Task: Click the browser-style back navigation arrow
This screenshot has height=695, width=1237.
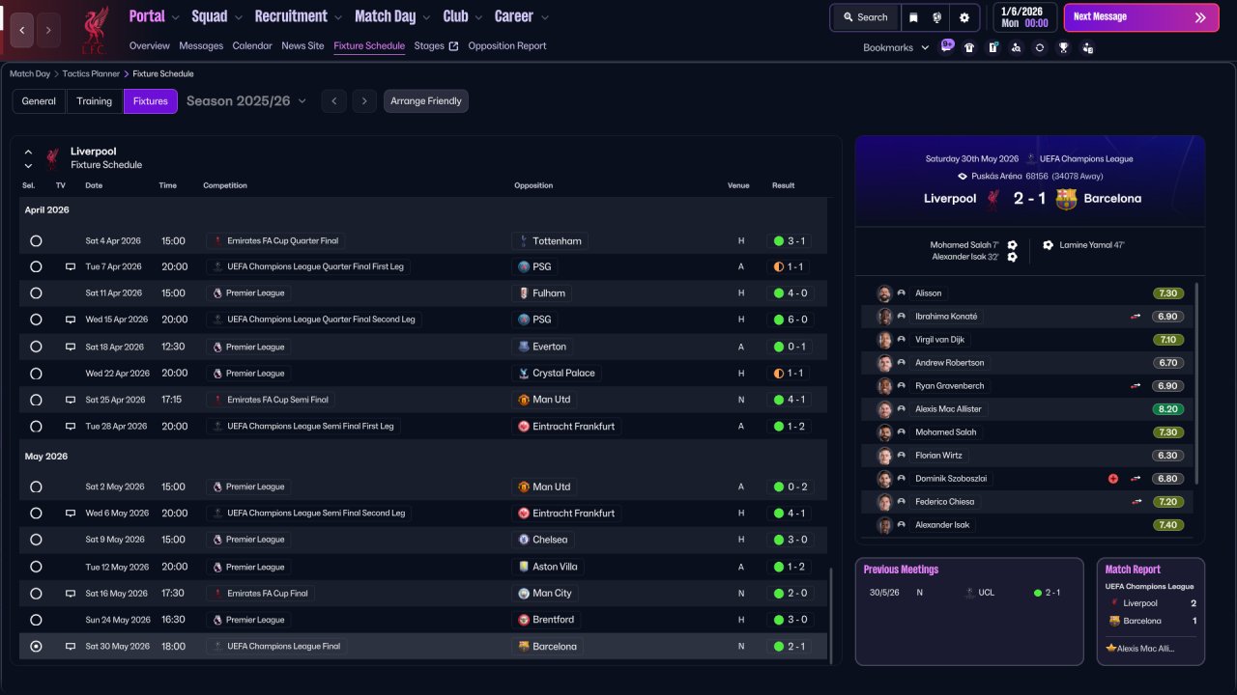Action: point(23,30)
